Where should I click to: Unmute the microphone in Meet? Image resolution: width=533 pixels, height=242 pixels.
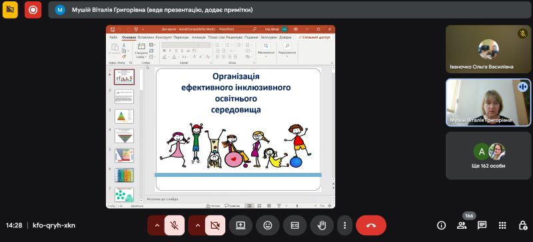pyautogui.click(x=175, y=225)
